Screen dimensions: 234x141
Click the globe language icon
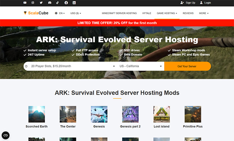56,13
